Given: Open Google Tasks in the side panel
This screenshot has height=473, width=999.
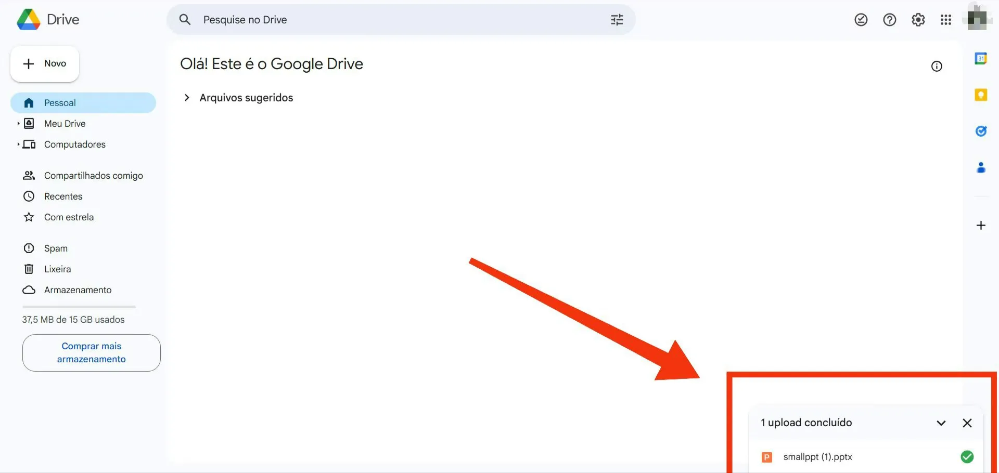Looking at the screenshot, I should pyautogui.click(x=981, y=131).
